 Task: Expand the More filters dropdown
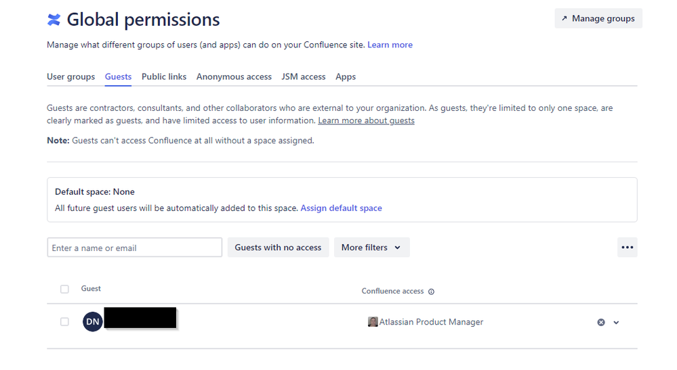pos(371,248)
